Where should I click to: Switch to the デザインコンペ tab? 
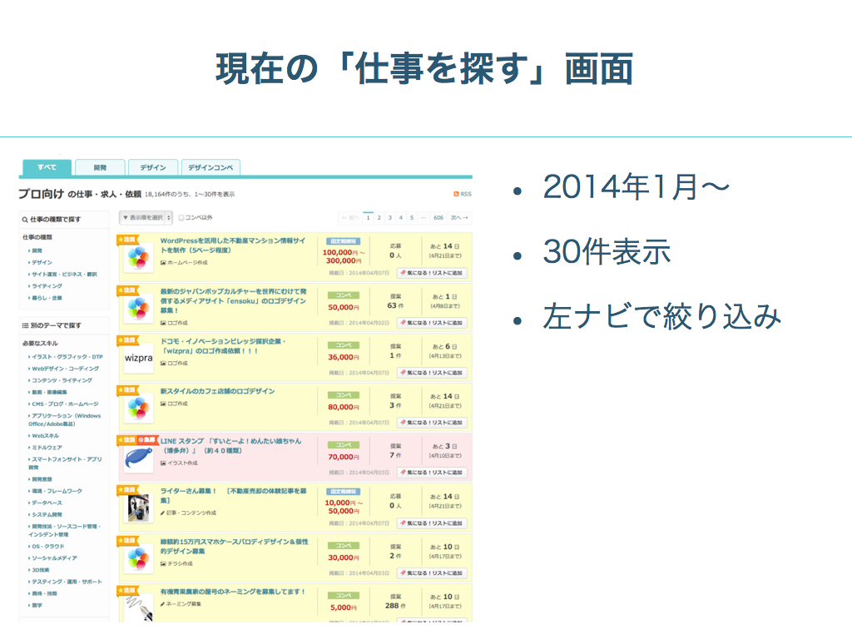(x=211, y=167)
